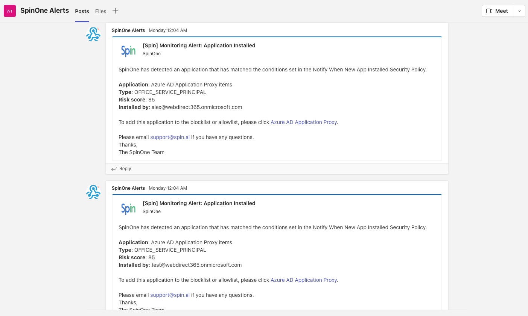528x316 pixels.
Task: Click the Spin logo in first alert card
Action: (x=128, y=50)
